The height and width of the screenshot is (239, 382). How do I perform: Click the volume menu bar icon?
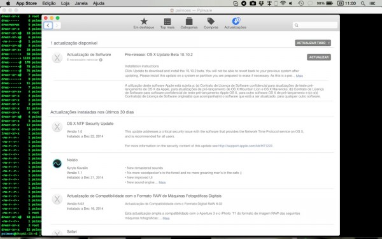tap(291, 3)
